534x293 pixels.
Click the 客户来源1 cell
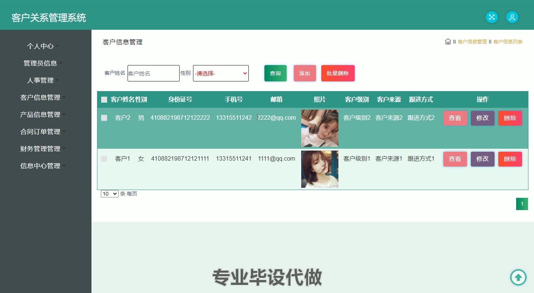[x=389, y=159]
